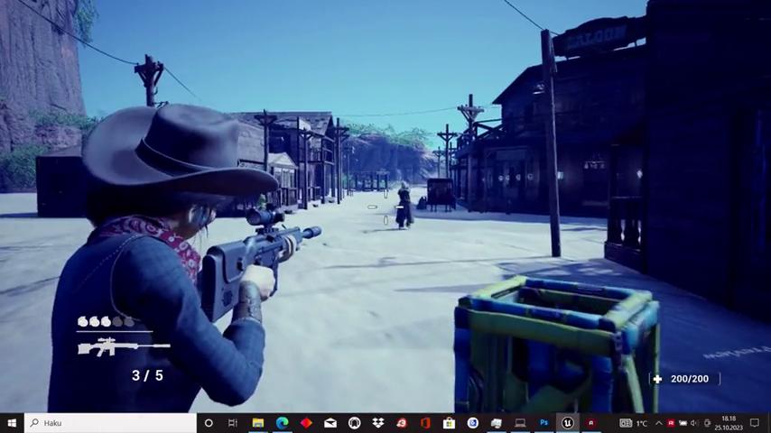Open Cortana circle icon on taskbar
Image resolution: width=771 pixels, height=433 pixels.
point(209,423)
